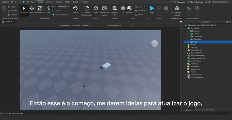Screen dimensions: 232x120
Task: Click the Colaborar button
Action: 197,2
